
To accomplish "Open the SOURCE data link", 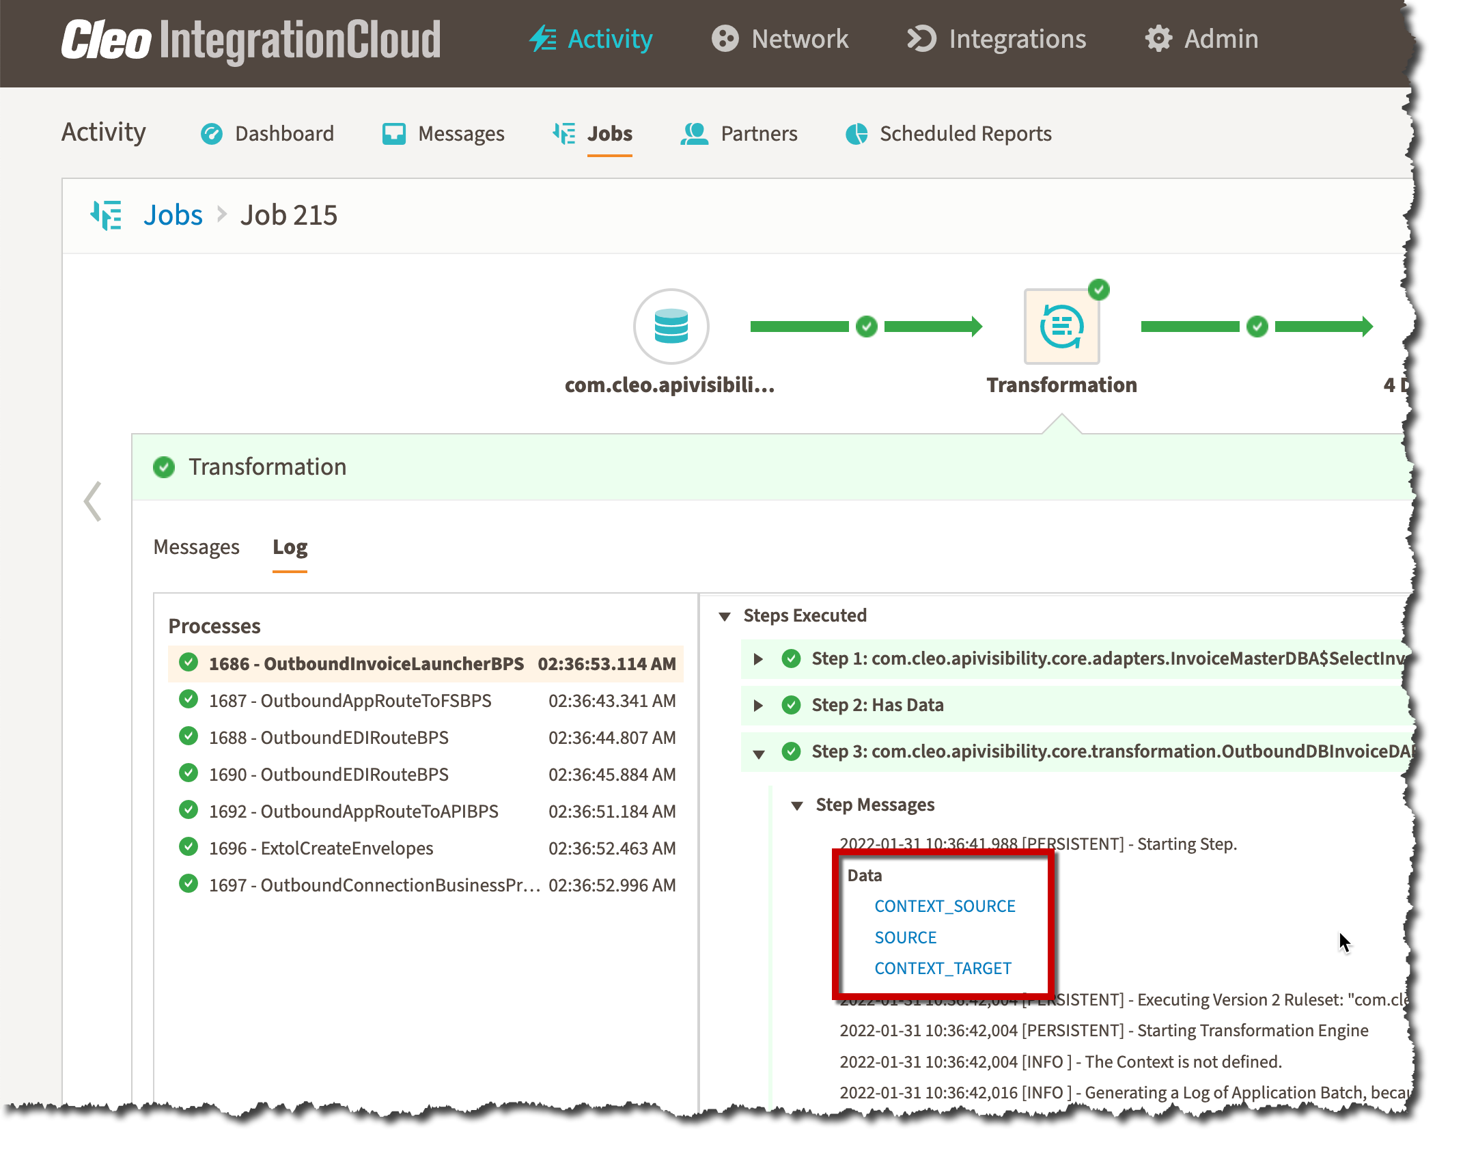I will pyautogui.click(x=906, y=938).
